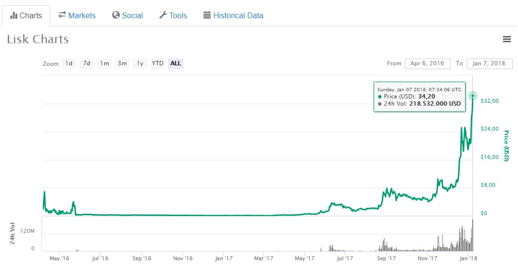518x266 pixels.
Task: Click the $8,00 price axis label
Action: tap(488, 185)
